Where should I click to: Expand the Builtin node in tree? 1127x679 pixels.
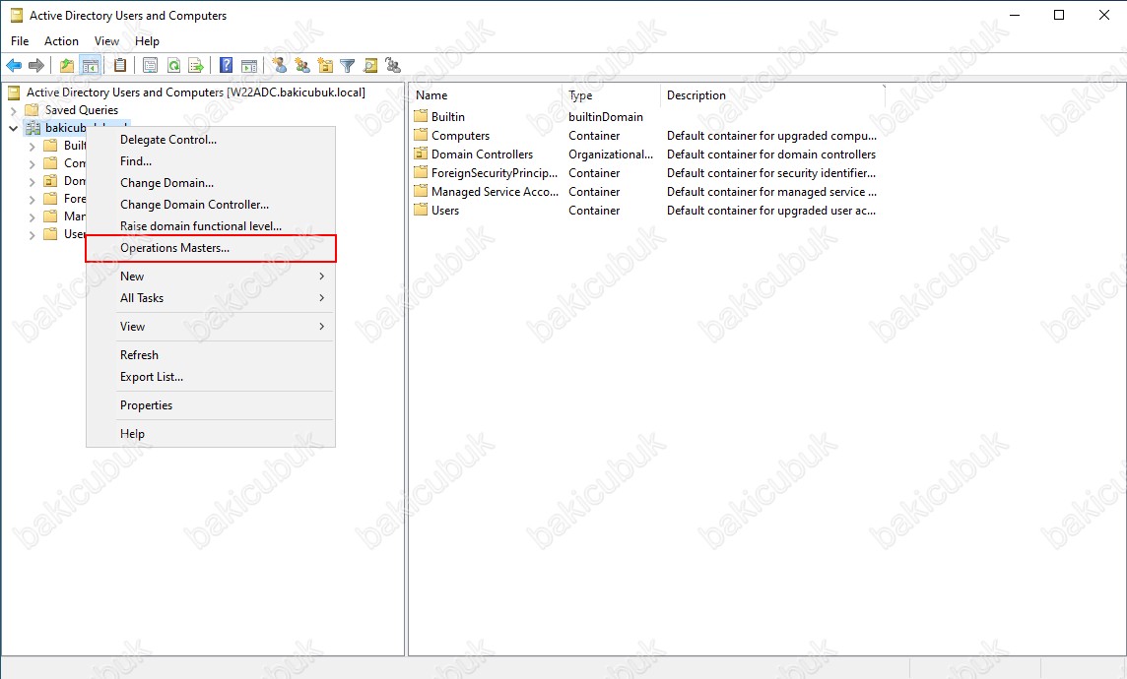(x=32, y=146)
